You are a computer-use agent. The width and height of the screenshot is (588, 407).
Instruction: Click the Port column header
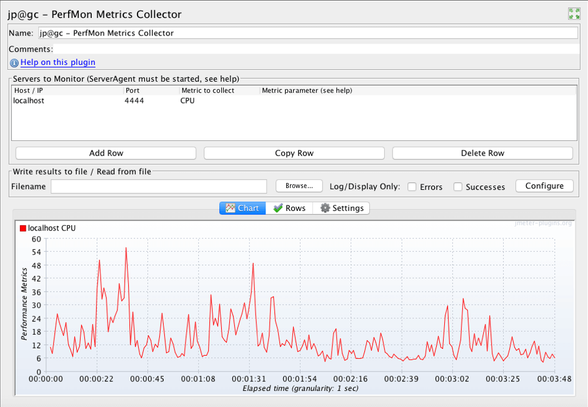(x=151, y=91)
